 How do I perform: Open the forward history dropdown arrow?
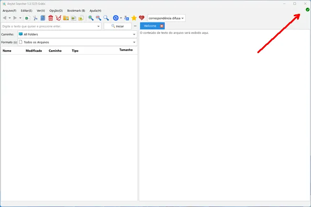point(20,18)
